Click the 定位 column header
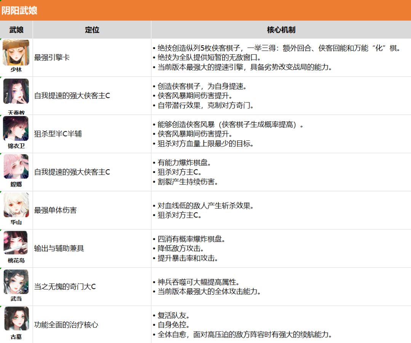The height and width of the screenshot is (343, 411). 92,30
